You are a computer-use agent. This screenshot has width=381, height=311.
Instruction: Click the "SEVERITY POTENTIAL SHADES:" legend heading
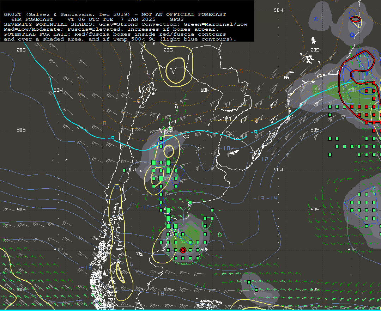(50, 24)
